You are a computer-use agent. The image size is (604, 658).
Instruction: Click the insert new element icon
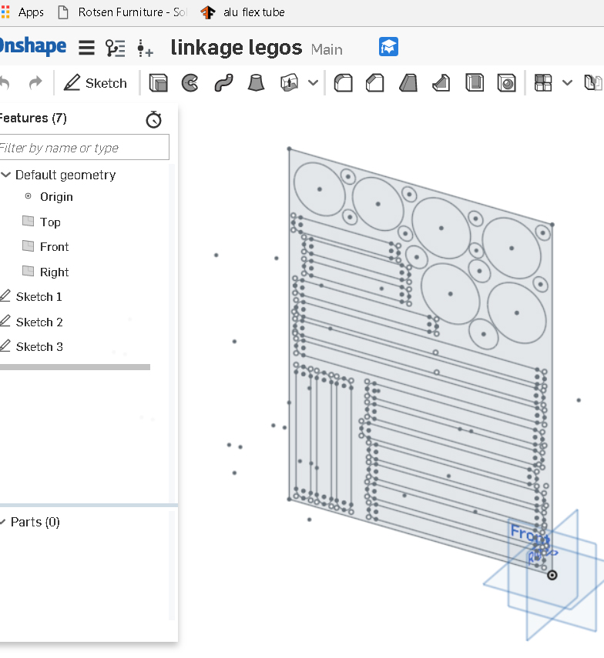[145, 48]
